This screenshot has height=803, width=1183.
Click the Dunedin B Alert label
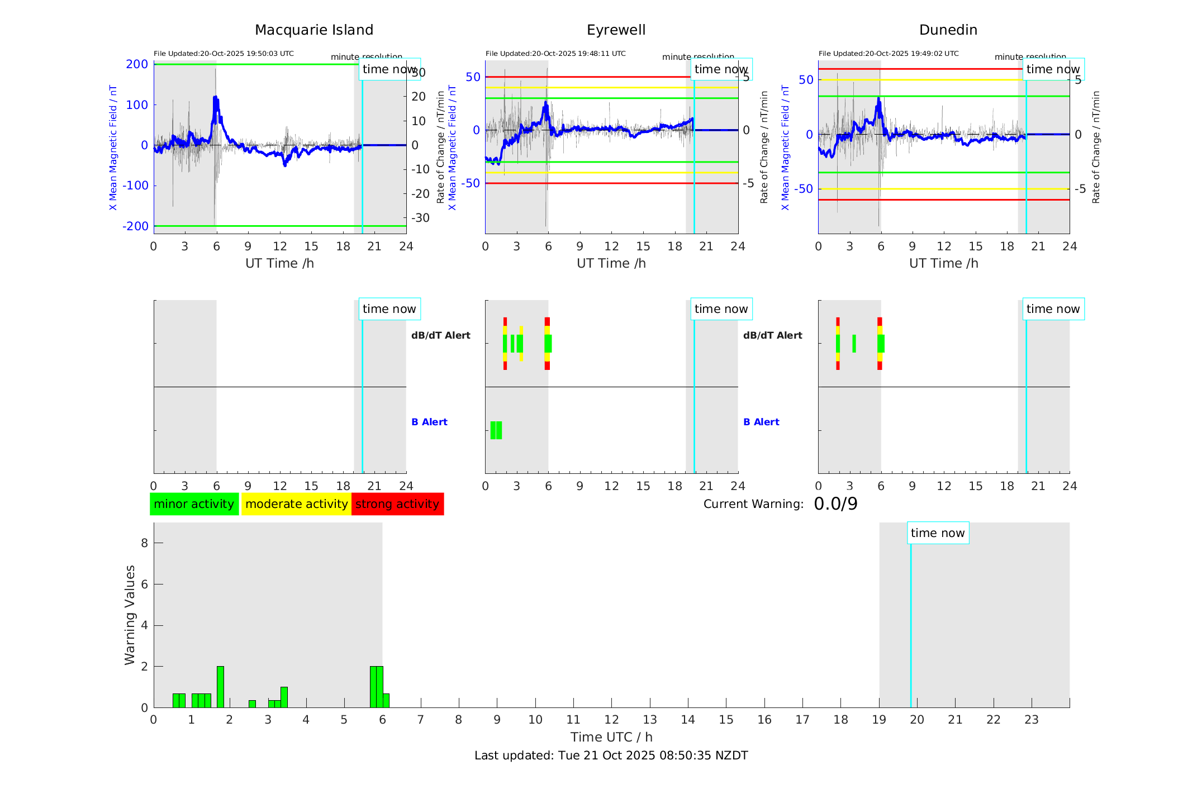pyautogui.click(x=761, y=422)
